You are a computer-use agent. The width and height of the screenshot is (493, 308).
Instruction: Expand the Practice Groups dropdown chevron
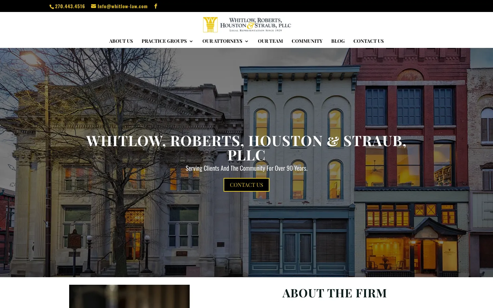[x=191, y=41]
